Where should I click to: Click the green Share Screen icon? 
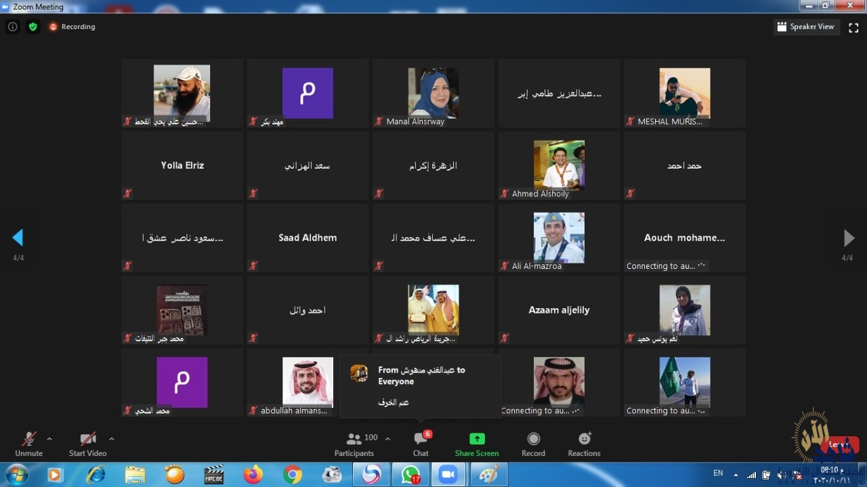477,439
